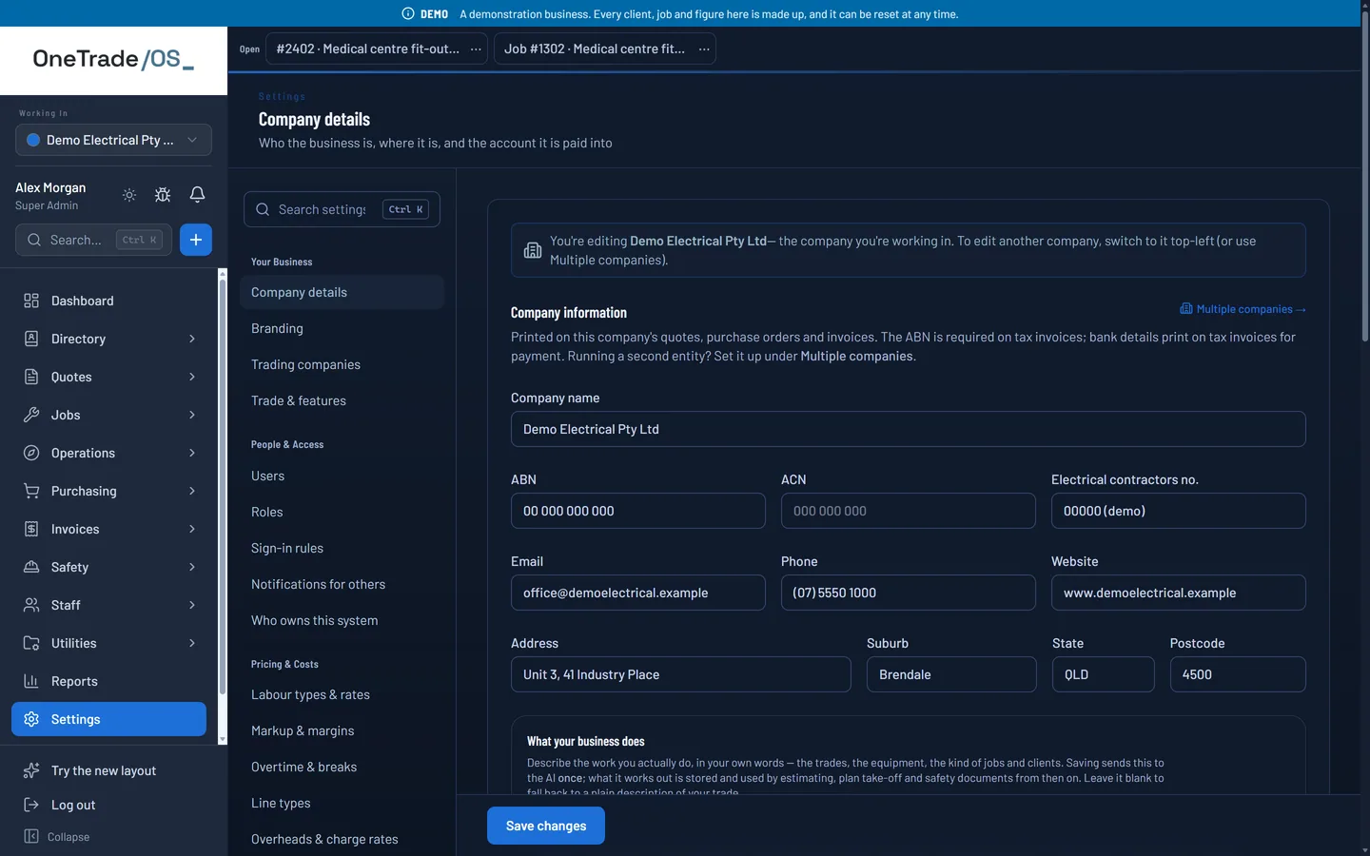Click the blue plus quick-add button
The height and width of the screenshot is (856, 1370).
[196, 240]
